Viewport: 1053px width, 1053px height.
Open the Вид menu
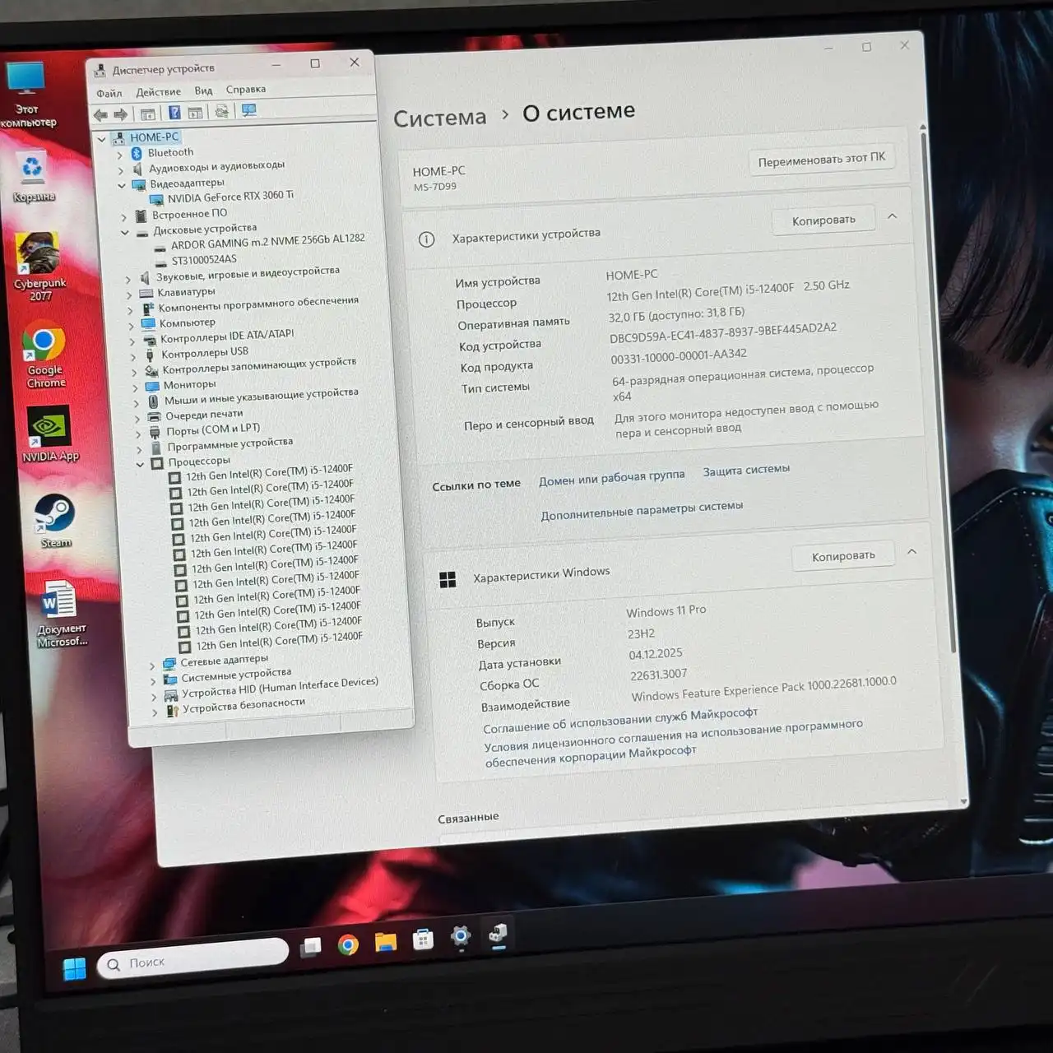203,90
